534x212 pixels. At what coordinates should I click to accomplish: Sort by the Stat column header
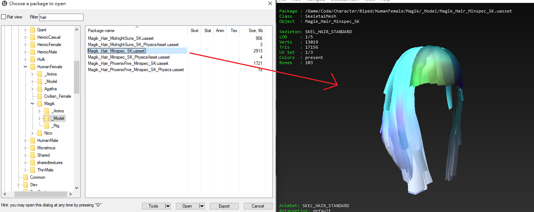[208, 31]
